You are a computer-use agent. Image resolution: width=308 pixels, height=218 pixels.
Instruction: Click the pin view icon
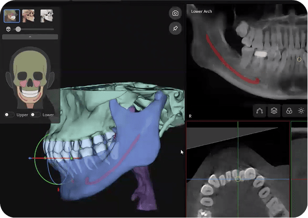[175, 29]
